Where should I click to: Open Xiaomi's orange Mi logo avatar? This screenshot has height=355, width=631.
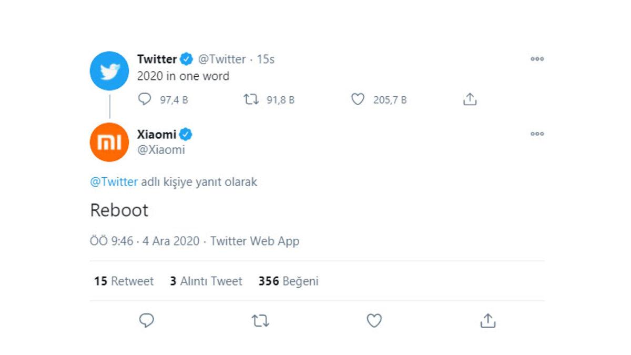[x=109, y=141]
